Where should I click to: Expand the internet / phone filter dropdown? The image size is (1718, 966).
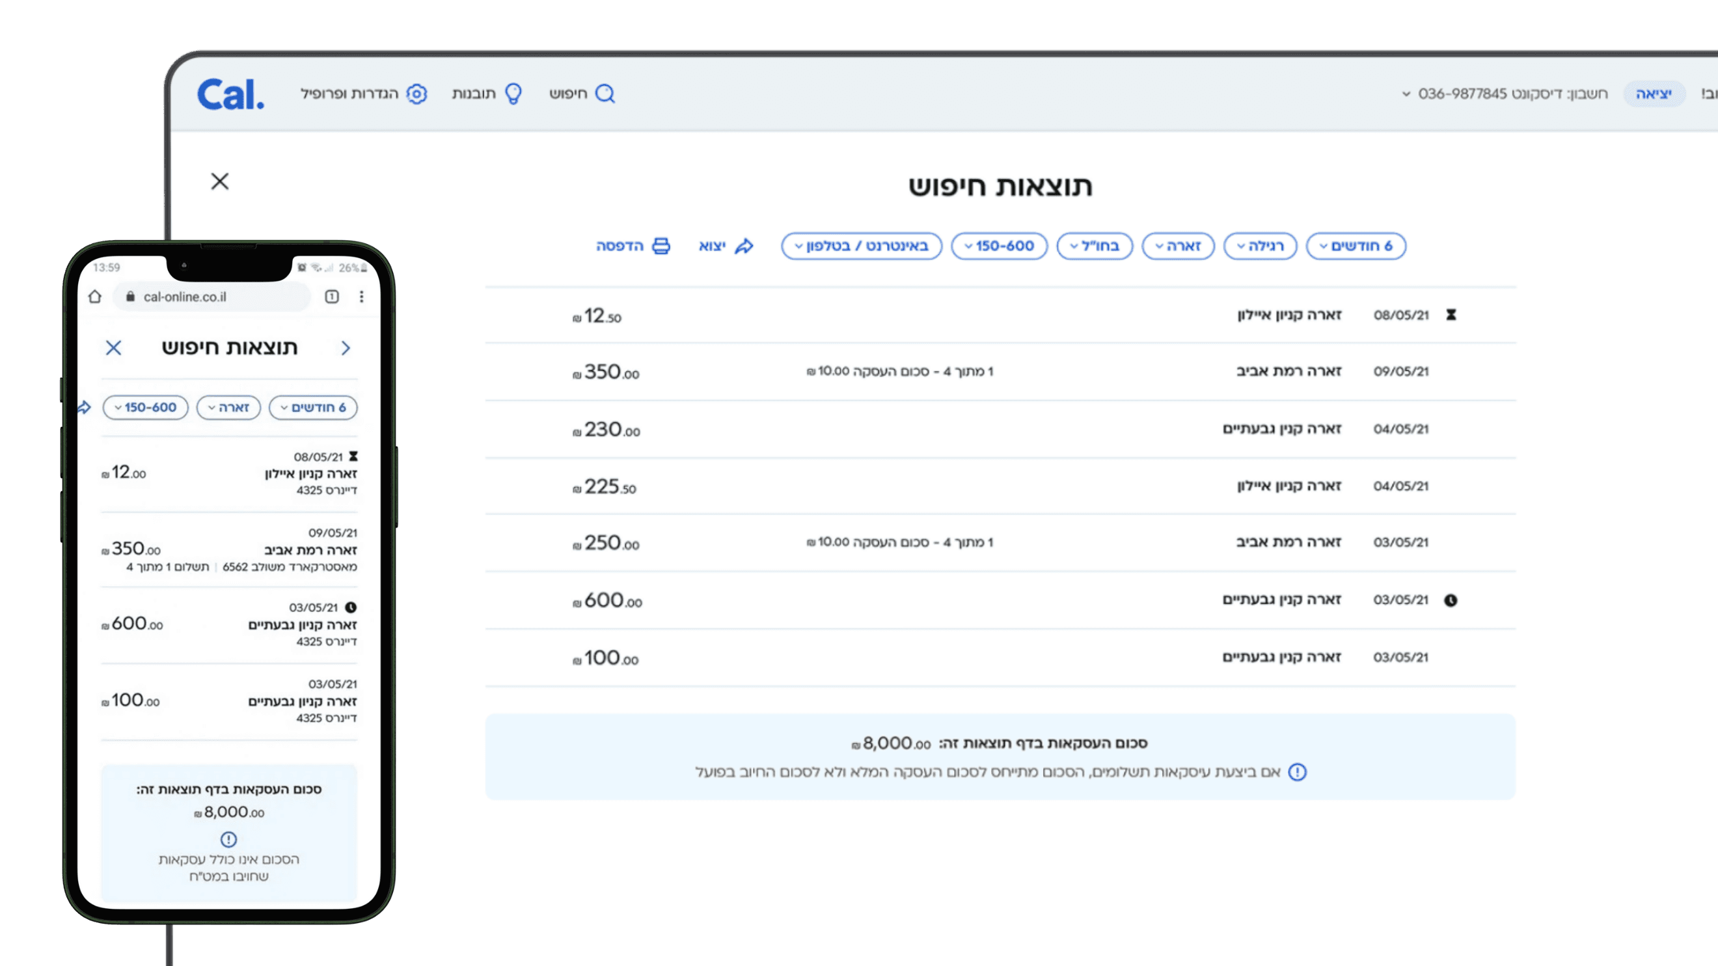pos(861,246)
